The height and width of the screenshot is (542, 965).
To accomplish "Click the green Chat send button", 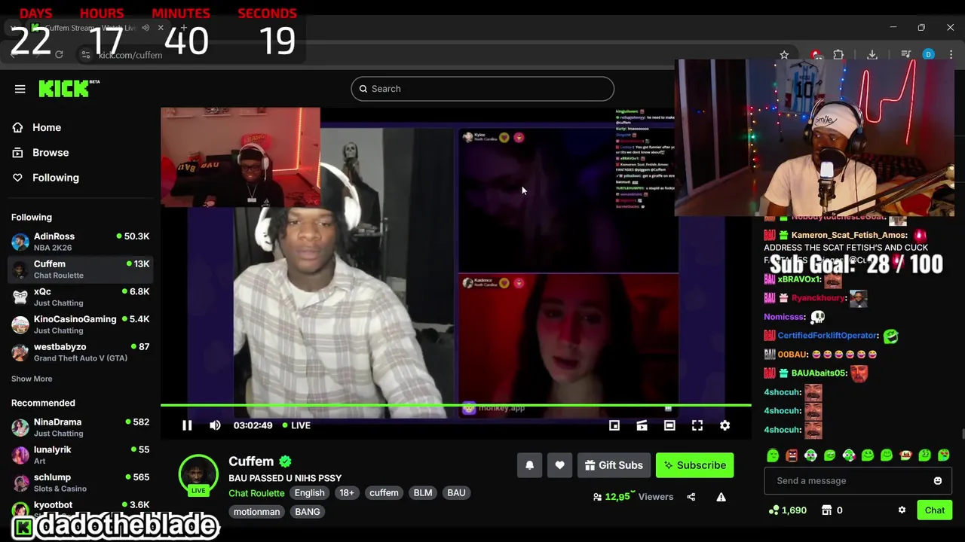I will [935, 510].
